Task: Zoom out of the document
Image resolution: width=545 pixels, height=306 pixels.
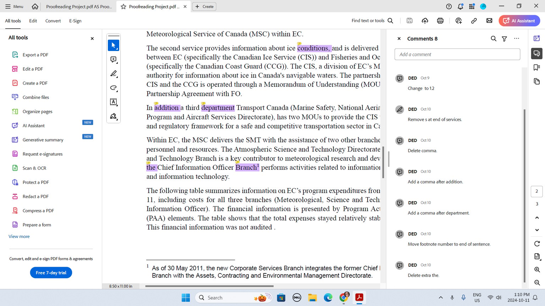Action: [537, 282]
